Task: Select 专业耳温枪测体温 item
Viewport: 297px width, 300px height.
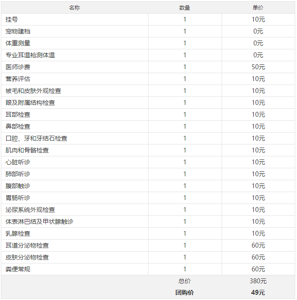Action: coord(30,55)
